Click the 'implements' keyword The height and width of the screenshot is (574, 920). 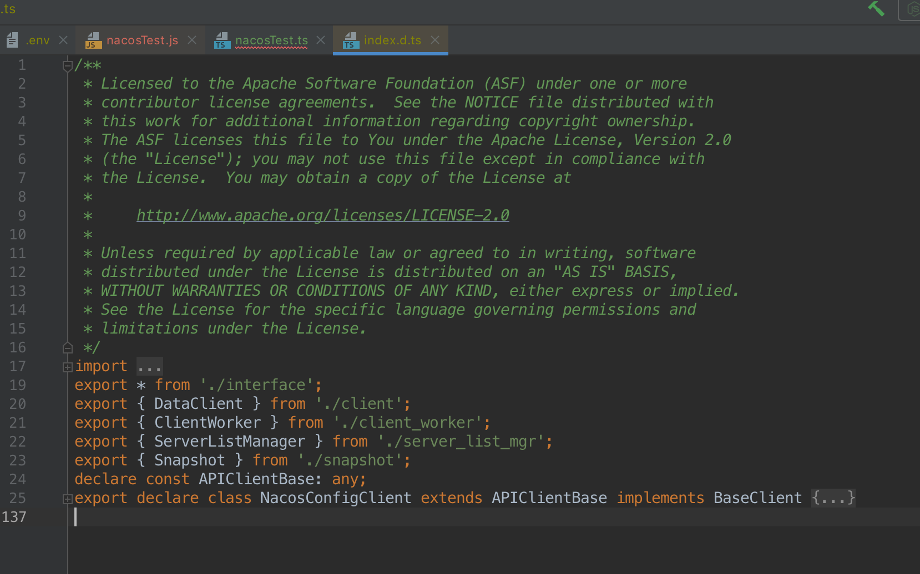pos(660,498)
